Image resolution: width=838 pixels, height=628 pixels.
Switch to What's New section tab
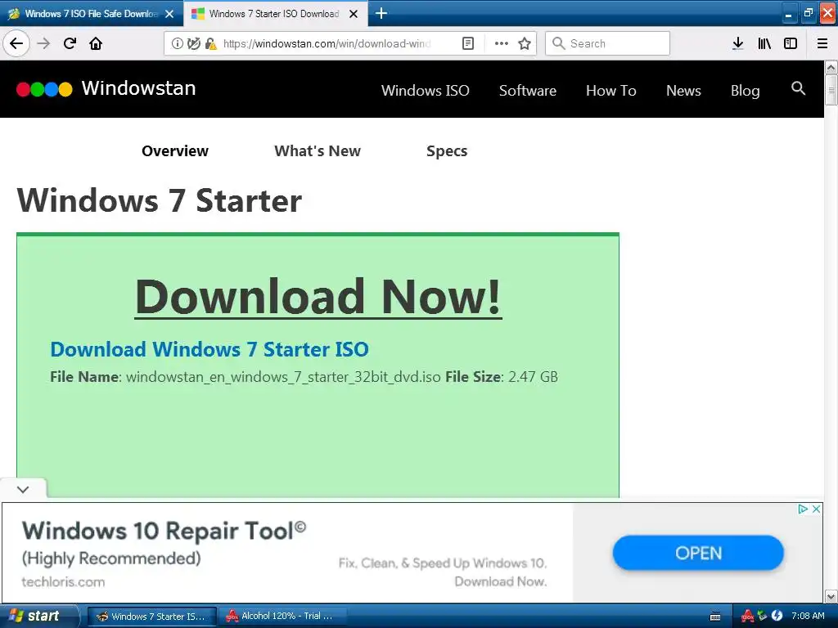pos(318,151)
